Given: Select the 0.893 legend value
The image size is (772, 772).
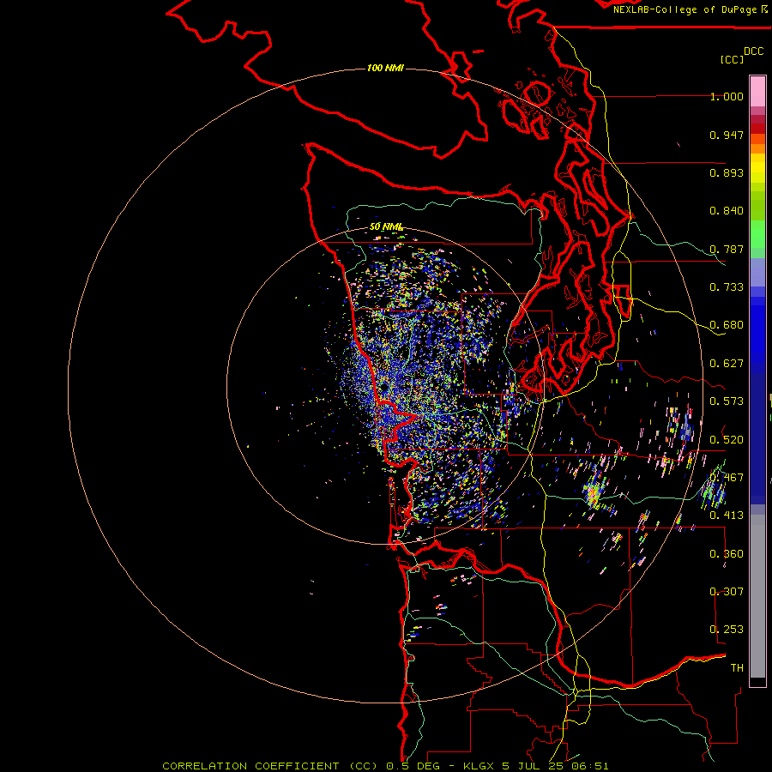Looking at the screenshot, I should pyautogui.click(x=727, y=172).
